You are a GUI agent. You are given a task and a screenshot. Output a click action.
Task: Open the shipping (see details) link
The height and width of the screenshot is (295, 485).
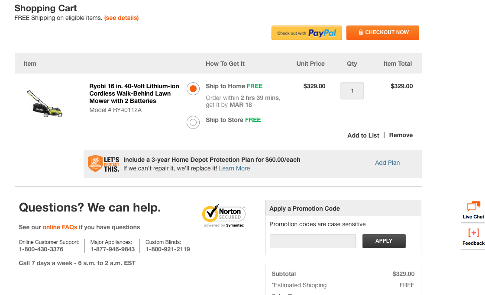coord(121,18)
